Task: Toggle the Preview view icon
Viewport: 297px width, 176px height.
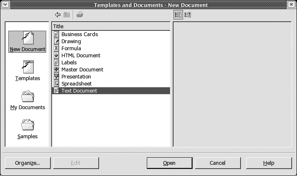Action: 188,15
